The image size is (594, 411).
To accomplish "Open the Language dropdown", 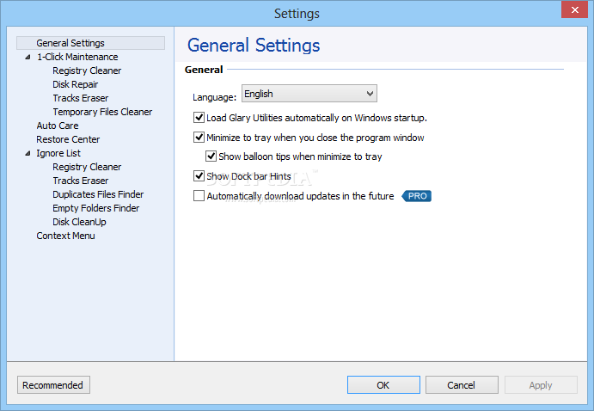I will coord(309,94).
